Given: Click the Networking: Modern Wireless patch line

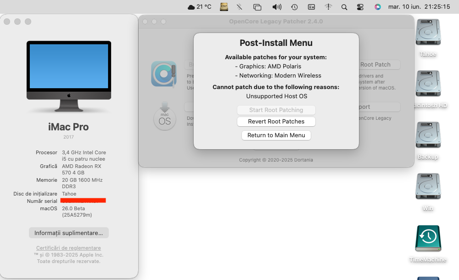Looking at the screenshot, I should [278, 76].
